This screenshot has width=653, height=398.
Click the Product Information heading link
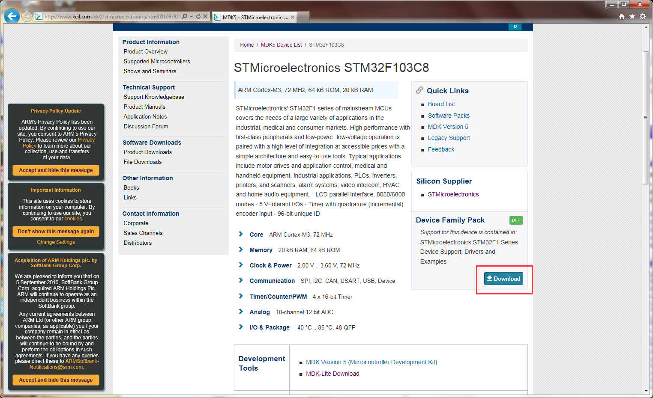(151, 42)
